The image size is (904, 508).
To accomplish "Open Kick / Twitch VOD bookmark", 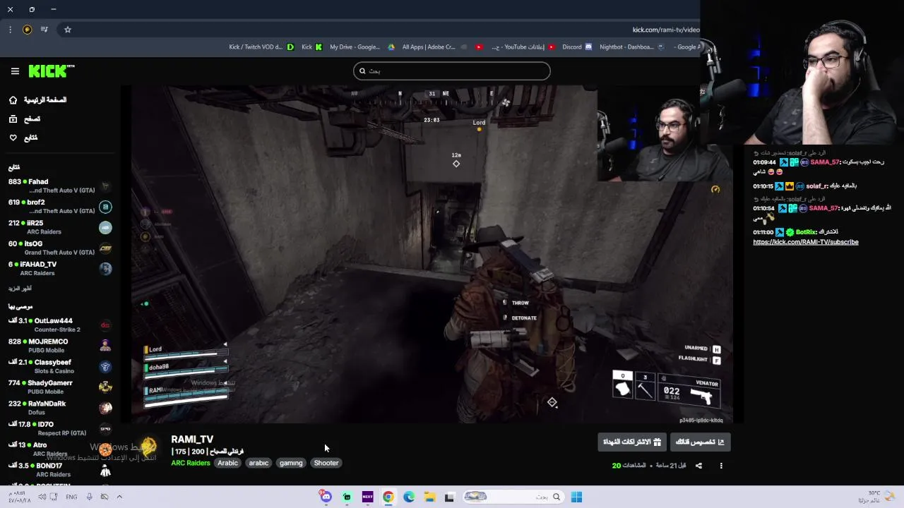I will click(x=261, y=47).
